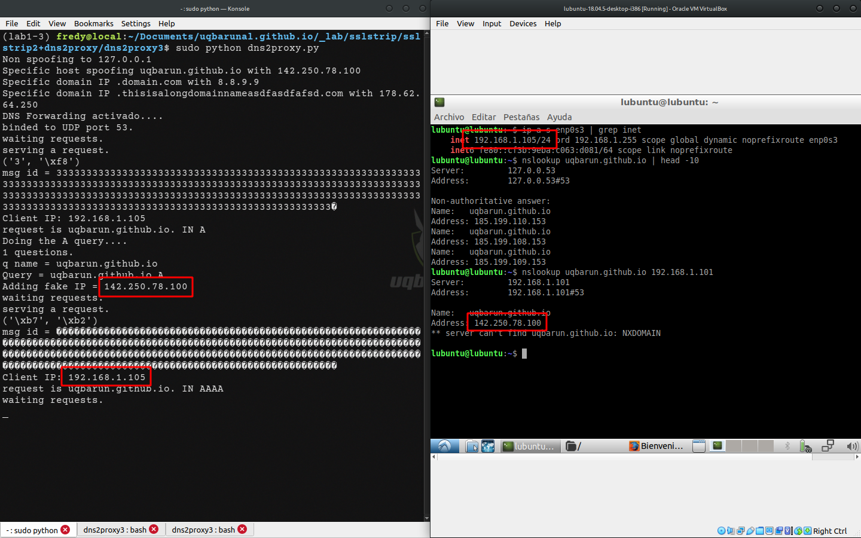Click Konsole scrollbar down arrow
The image size is (861, 538).
[x=426, y=518]
